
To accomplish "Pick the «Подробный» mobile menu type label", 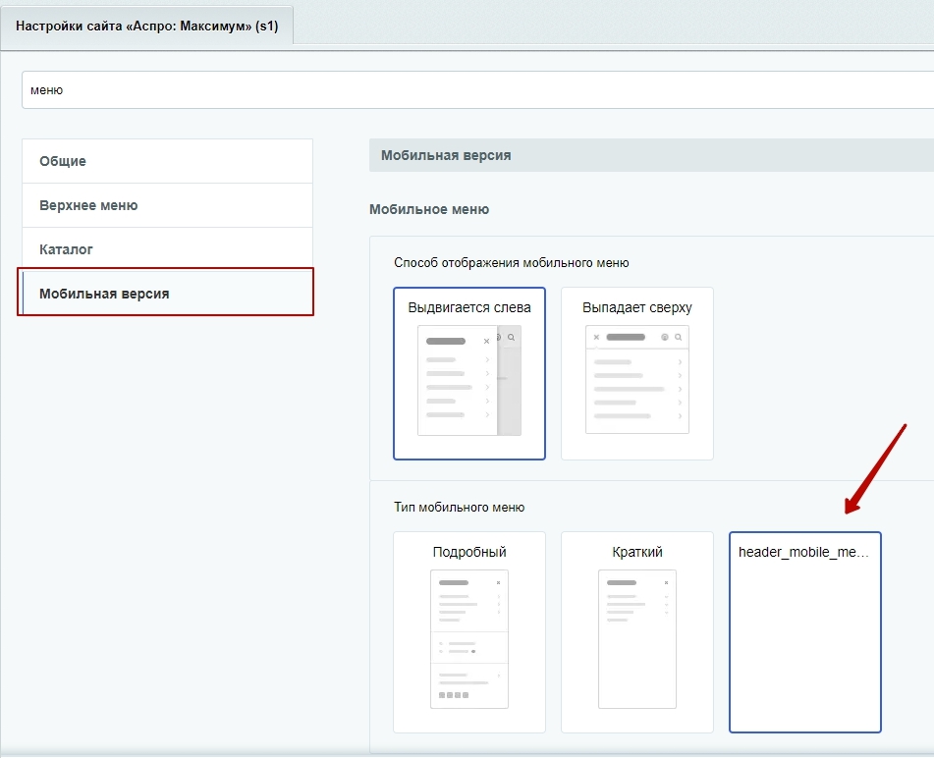I will (x=469, y=552).
